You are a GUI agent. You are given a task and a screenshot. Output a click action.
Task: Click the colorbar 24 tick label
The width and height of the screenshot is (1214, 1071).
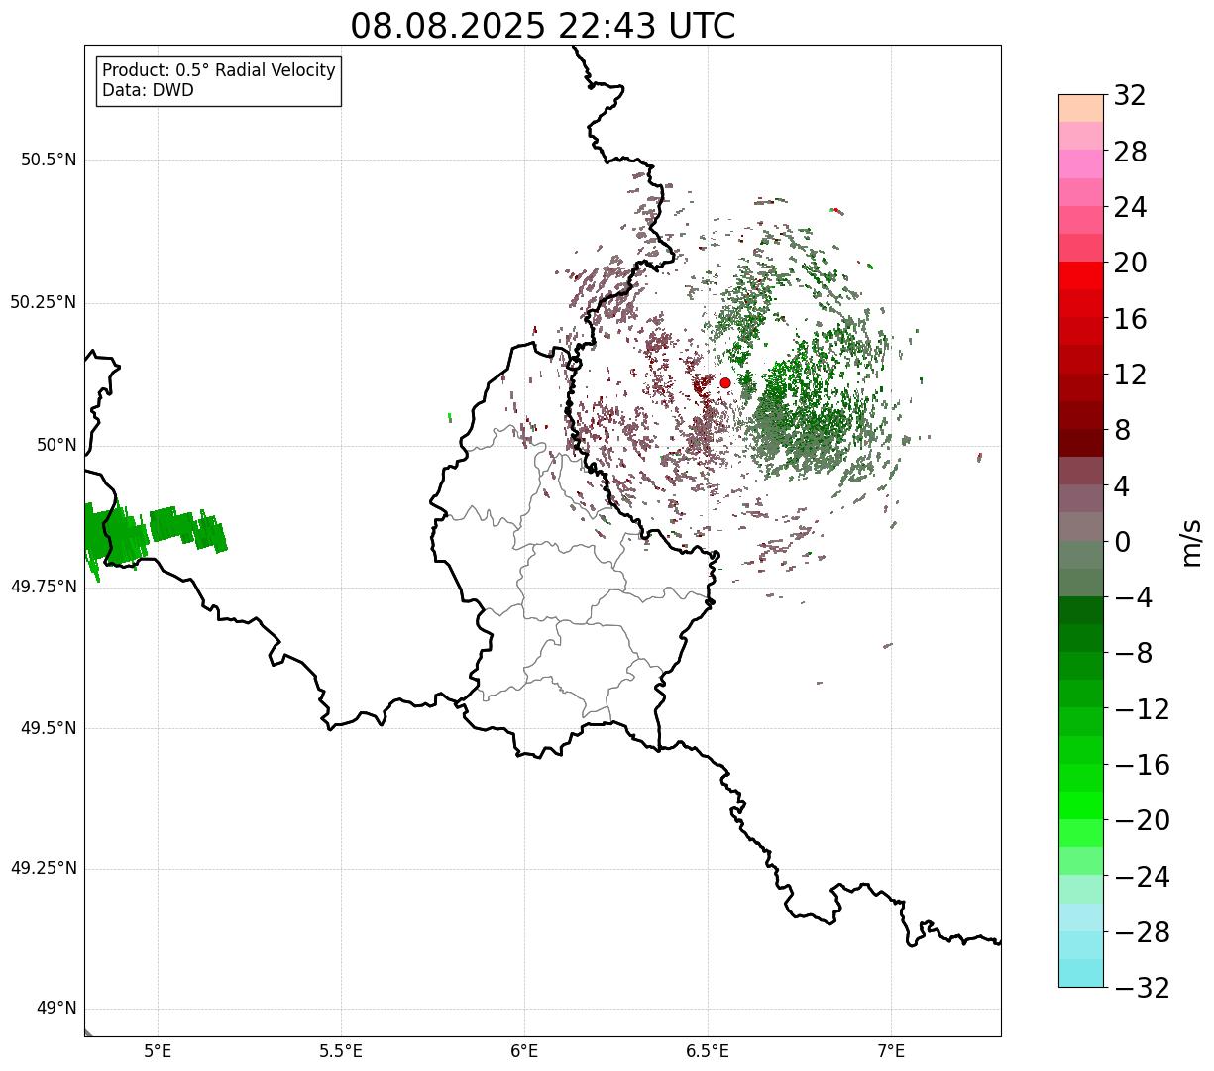(x=1130, y=207)
